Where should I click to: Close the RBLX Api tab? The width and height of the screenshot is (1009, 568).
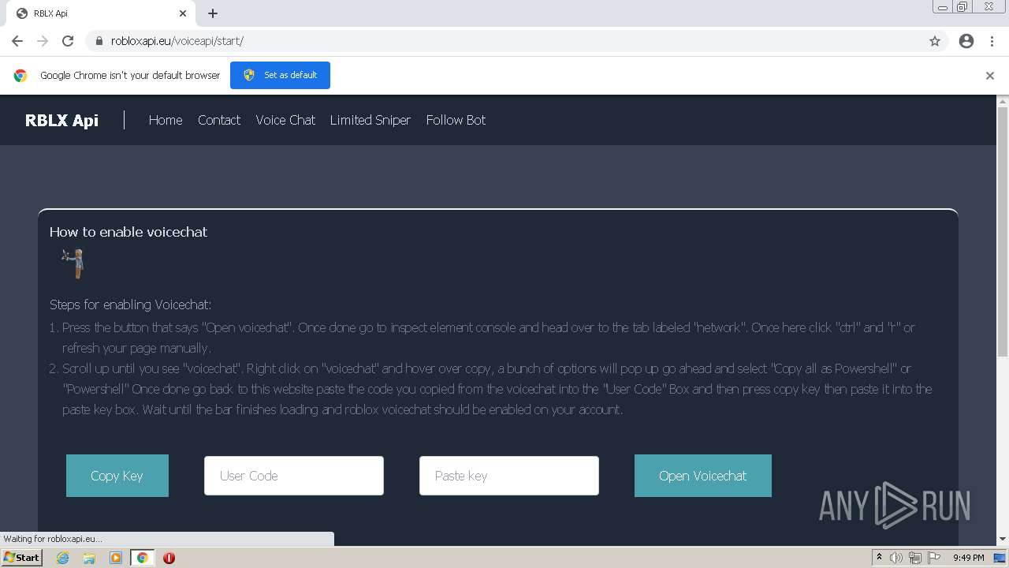click(x=183, y=13)
